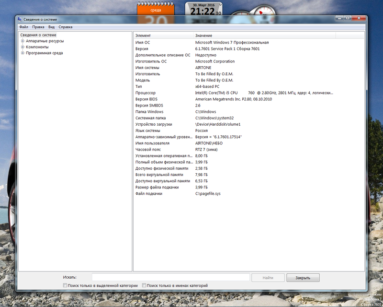Screen dimensions: 383x307
Task: Select Аппаратные ресурсы label in tree
Action: pos(45,41)
